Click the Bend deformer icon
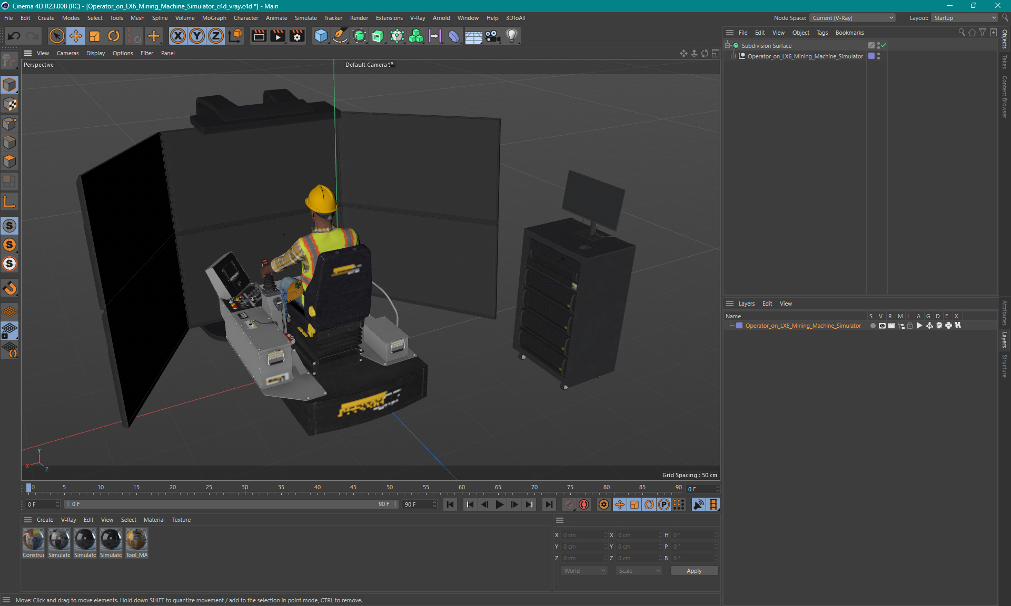The height and width of the screenshot is (606, 1011). coord(454,36)
